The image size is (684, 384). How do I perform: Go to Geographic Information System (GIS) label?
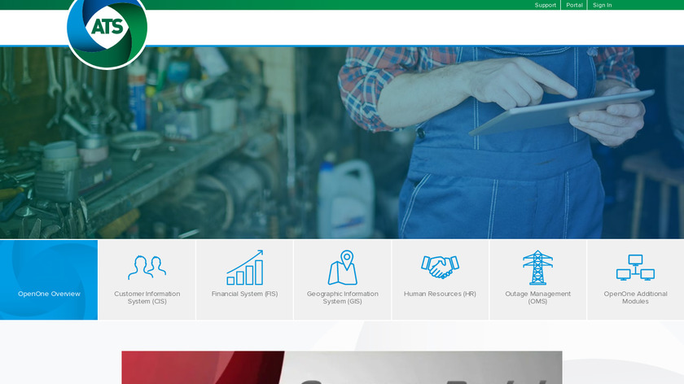tap(342, 298)
